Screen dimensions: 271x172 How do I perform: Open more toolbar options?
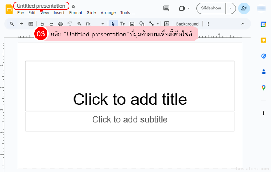(x=208, y=24)
